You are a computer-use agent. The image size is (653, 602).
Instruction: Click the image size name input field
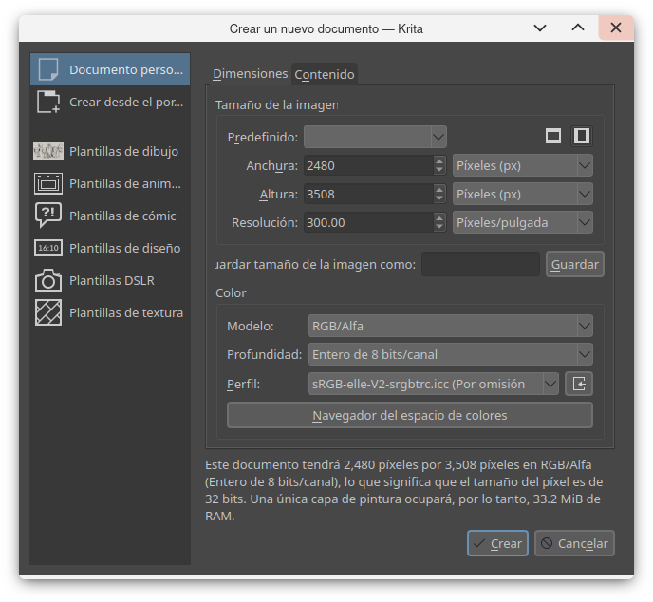(480, 264)
